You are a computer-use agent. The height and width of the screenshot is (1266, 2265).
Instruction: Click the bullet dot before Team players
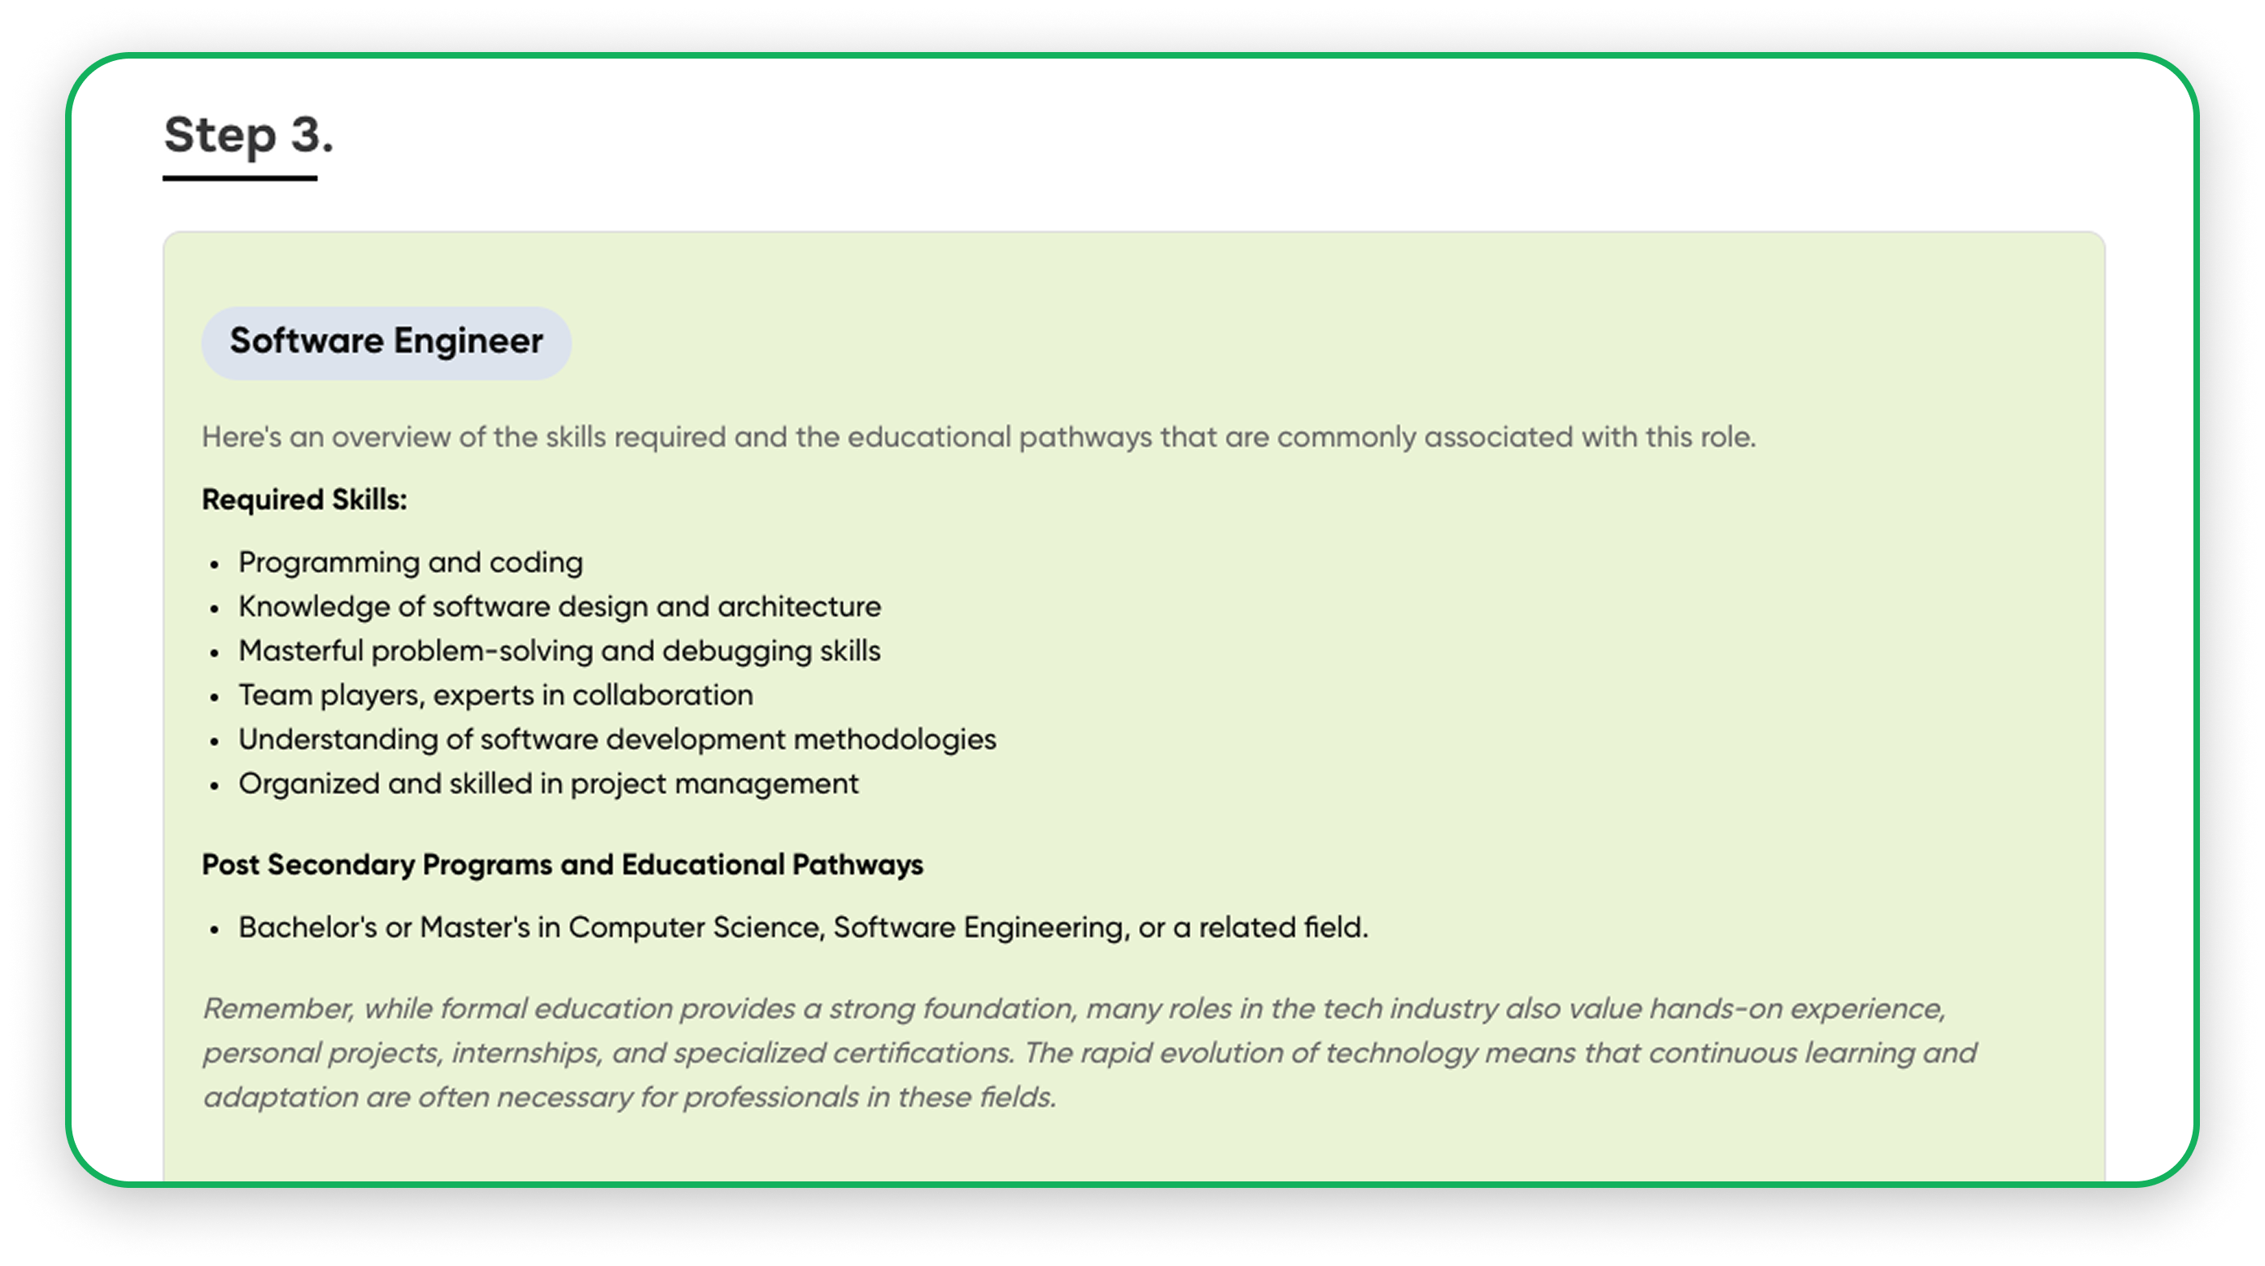click(214, 697)
